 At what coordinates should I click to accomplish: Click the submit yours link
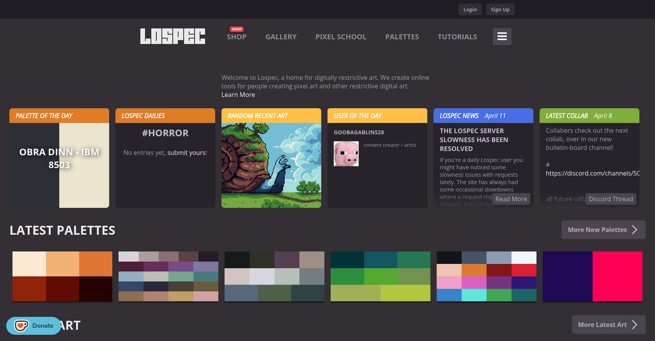pyautogui.click(x=186, y=153)
